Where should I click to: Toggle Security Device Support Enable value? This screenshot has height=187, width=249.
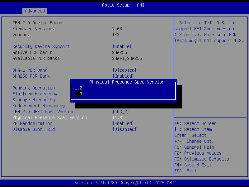pyautogui.click(x=122, y=46)
